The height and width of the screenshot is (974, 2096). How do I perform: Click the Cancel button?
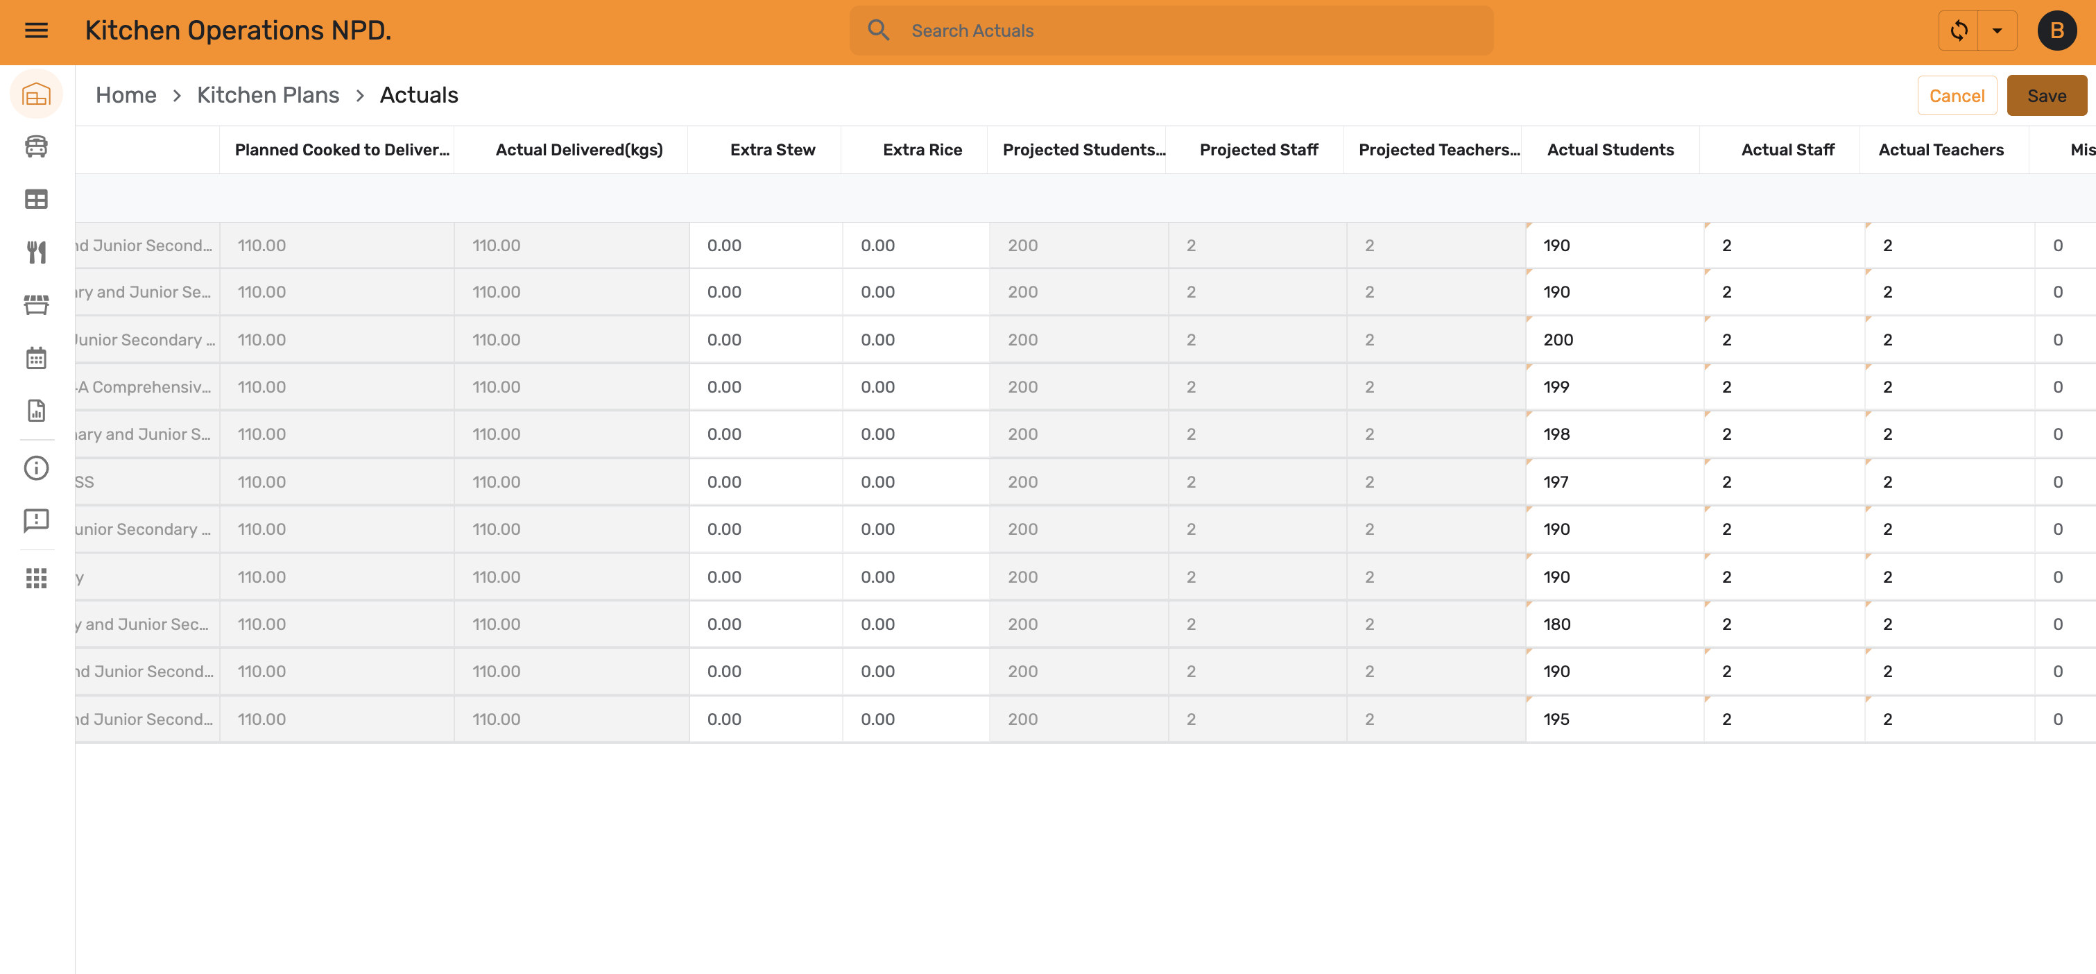(x=1957, y=96)
